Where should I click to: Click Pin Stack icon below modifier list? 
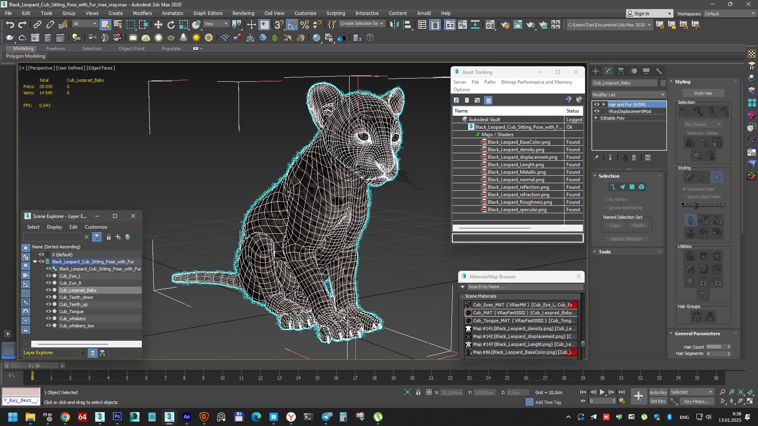pos(596,158)
